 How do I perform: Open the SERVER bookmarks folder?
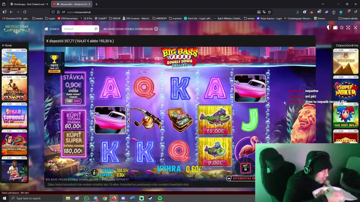114,19
